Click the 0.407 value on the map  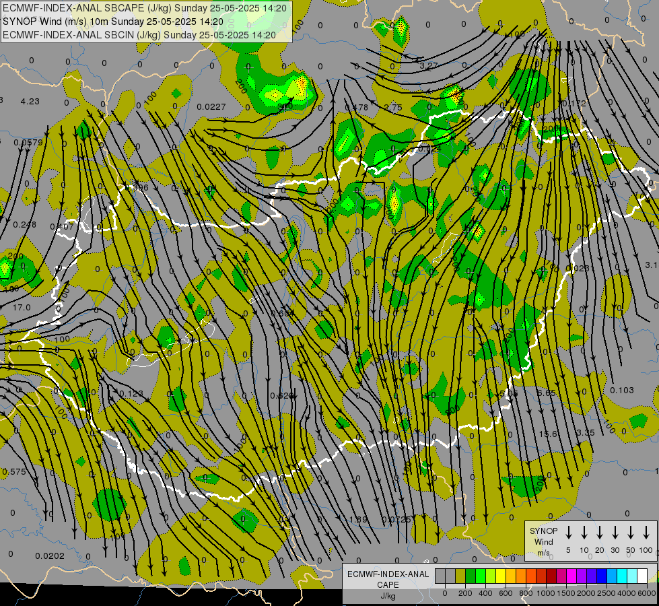(62, 227)
